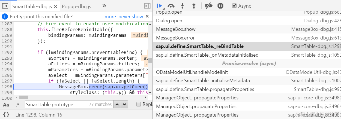Close the SmartTable-dbg.js tab
Viewport: 341px width, 119px height.
(x=56, y=6)
